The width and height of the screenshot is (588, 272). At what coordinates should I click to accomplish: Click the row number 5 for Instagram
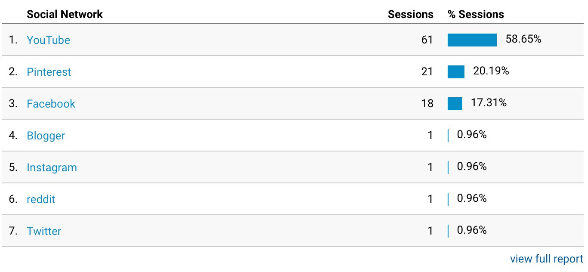point(13,167)
